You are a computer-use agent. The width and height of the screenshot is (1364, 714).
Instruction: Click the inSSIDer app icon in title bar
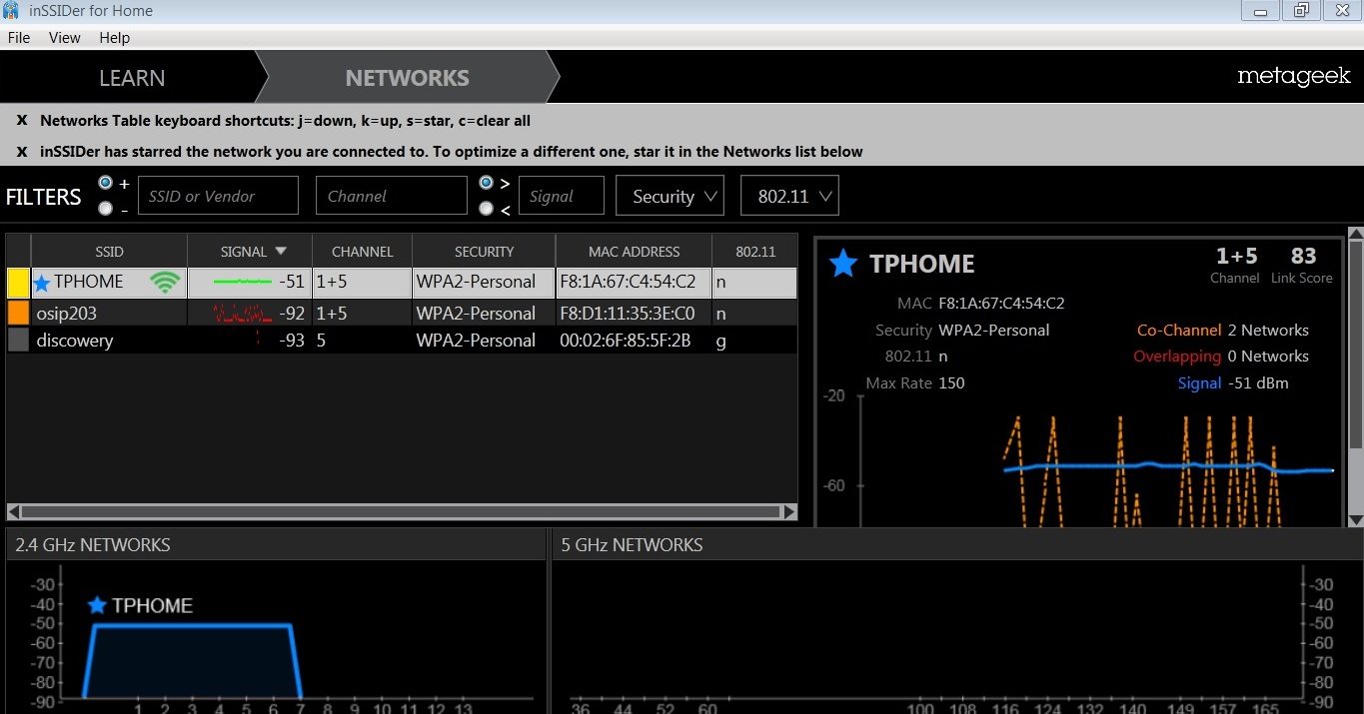(x=11, y=11)
